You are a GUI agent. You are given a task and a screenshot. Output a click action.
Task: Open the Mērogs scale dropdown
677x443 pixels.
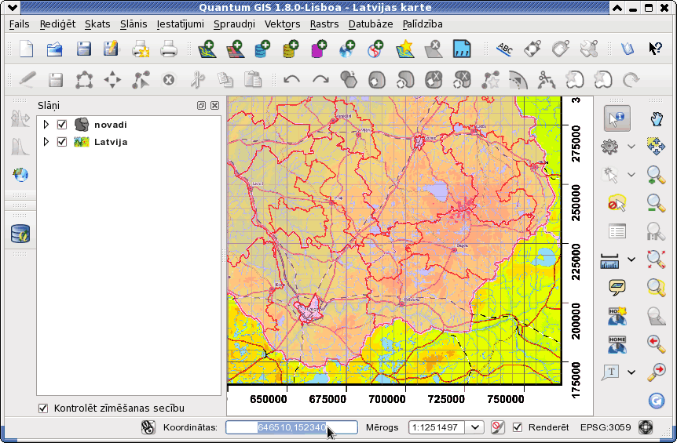475,427
